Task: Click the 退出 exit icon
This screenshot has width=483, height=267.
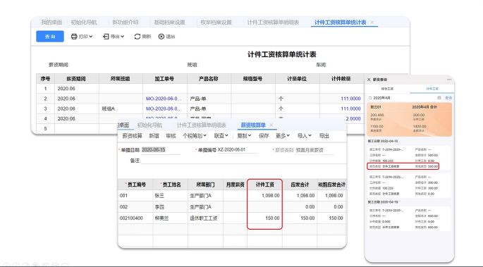Action: [161, 37]
